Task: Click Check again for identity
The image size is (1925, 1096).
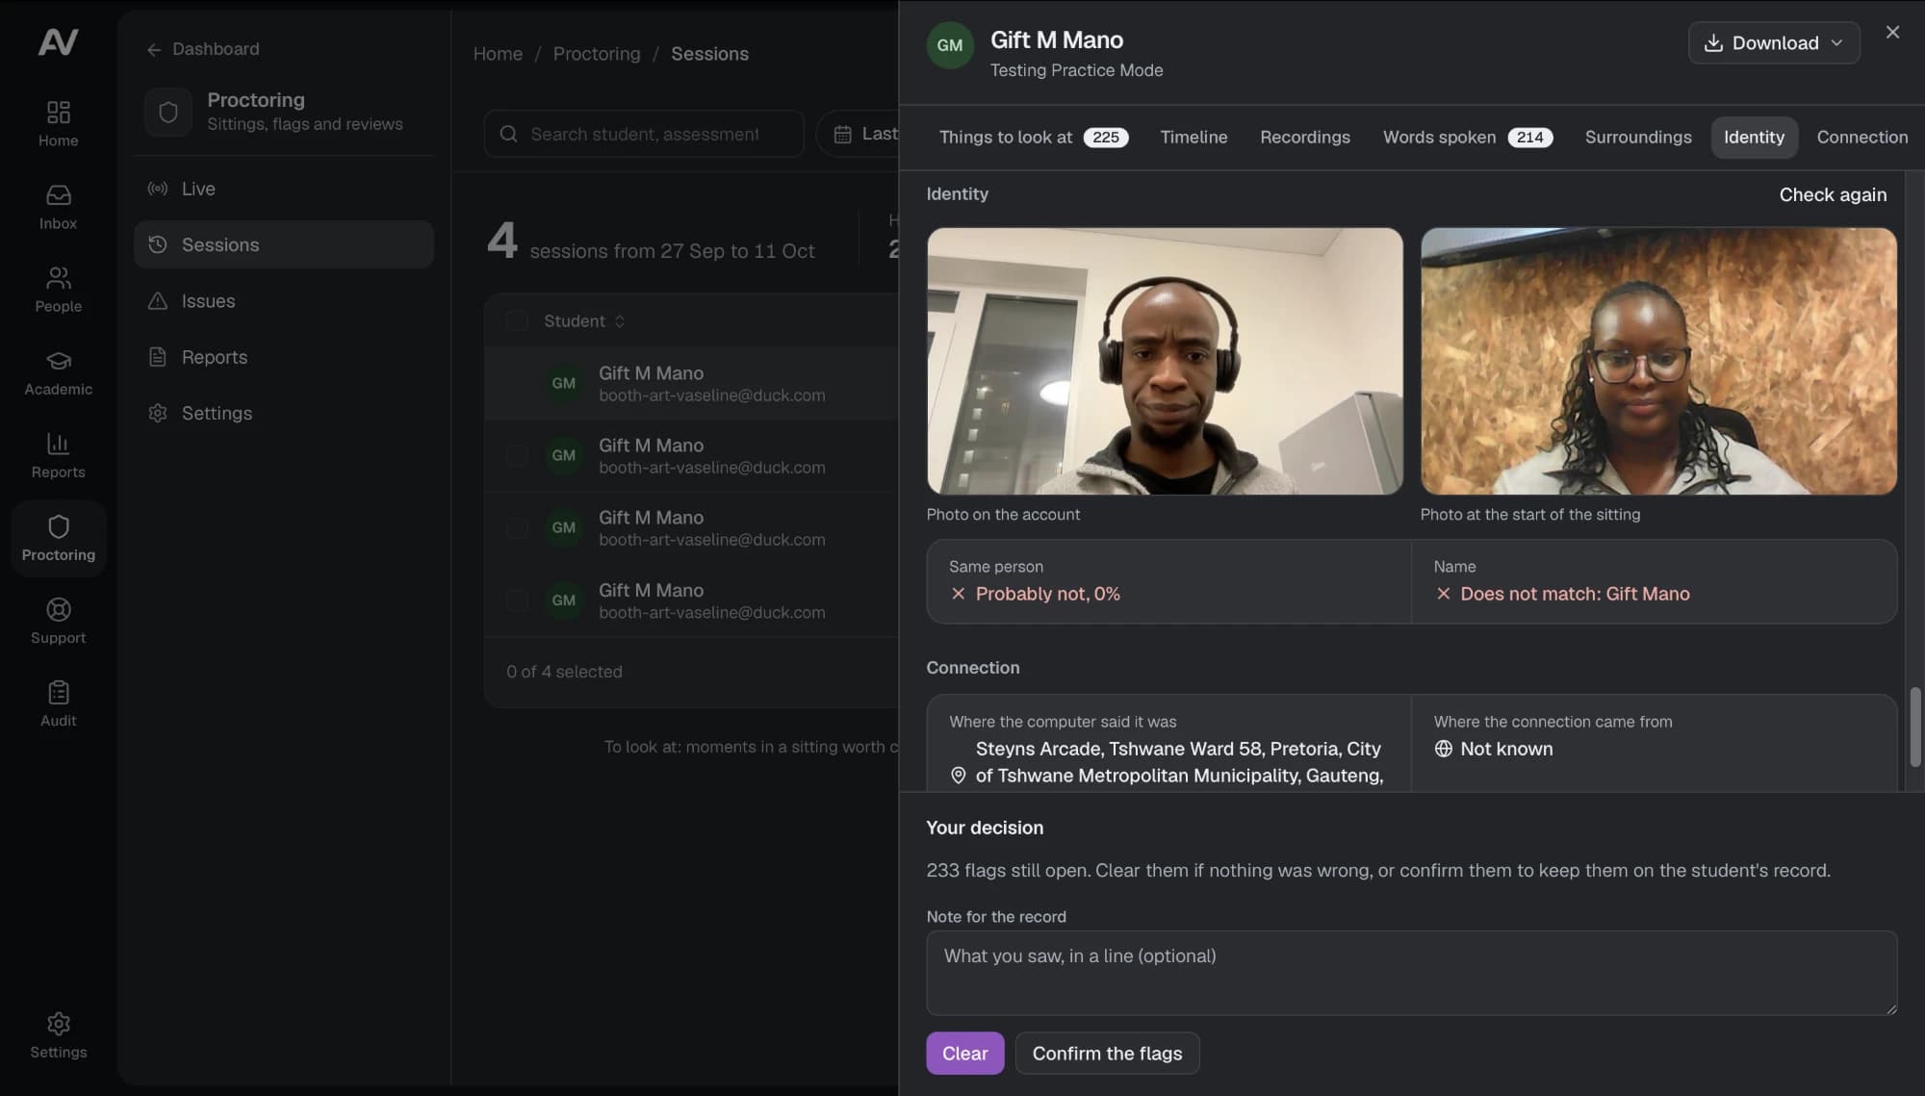Action: (1832, 194)
